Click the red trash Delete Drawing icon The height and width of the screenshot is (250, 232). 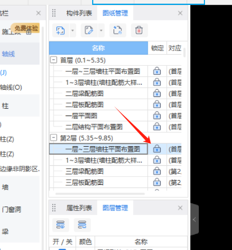click(139, 31)
